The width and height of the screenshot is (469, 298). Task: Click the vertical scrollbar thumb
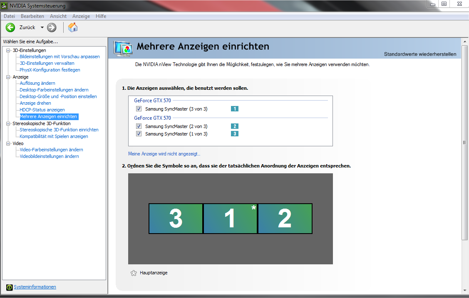click(464, 143)
